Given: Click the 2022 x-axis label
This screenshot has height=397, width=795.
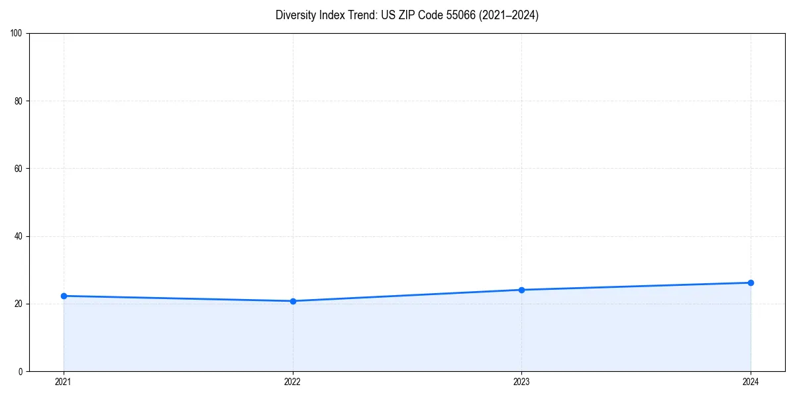Looking at the screenshot, I should coord(293,382).
